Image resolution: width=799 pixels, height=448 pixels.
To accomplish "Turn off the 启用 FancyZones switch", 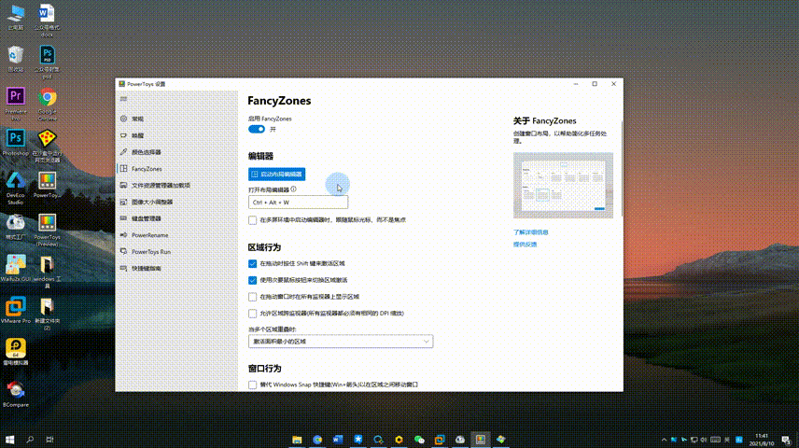I will 257,129.
